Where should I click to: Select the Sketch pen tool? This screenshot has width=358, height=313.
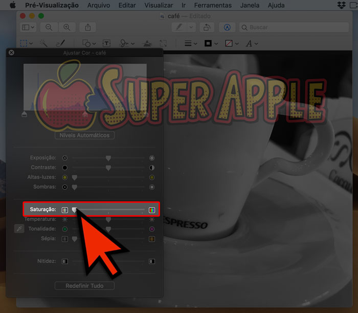click(x=60, y=44)
